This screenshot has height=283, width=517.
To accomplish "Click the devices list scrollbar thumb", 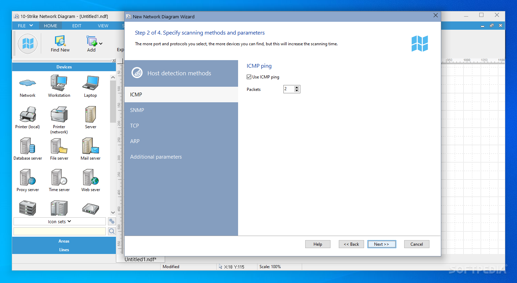I will click(113, 102).
